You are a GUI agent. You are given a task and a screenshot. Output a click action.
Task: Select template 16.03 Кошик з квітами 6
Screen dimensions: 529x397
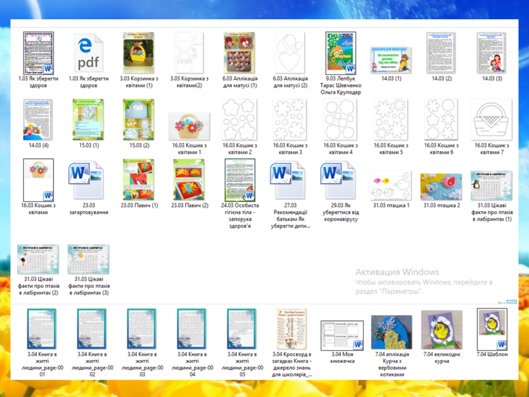pos(441,119)
